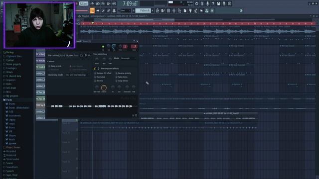
Task: Click the pin icon next to sample file
Action: pyautogui.click(x=86, y=55)
